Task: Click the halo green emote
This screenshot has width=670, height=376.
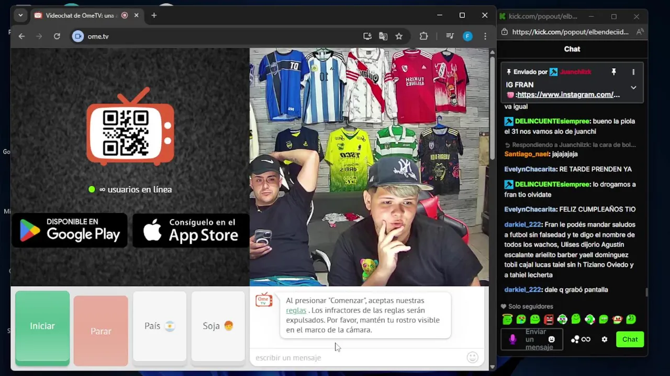Action: [x=507, y=319]
